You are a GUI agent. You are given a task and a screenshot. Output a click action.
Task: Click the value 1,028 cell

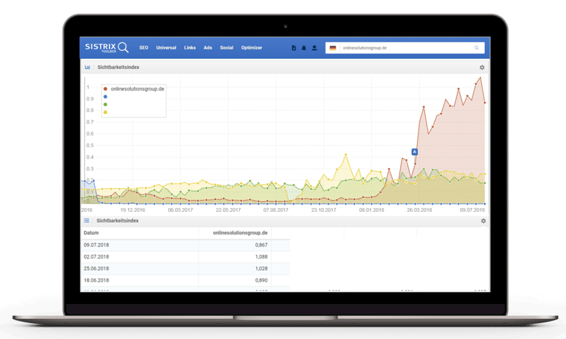click(261, 268)
